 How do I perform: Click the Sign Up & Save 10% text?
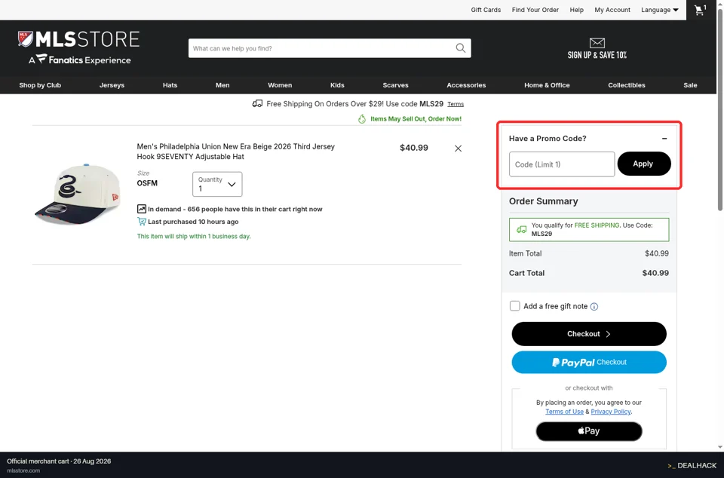click(x=597, y=55)
